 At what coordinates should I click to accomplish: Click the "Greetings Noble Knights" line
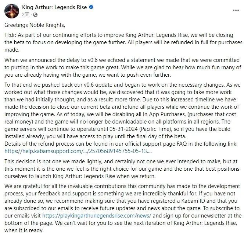click(35, 25)
